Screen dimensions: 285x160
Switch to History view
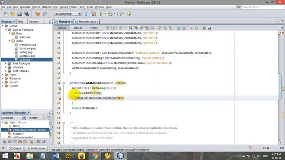[94, 28]
